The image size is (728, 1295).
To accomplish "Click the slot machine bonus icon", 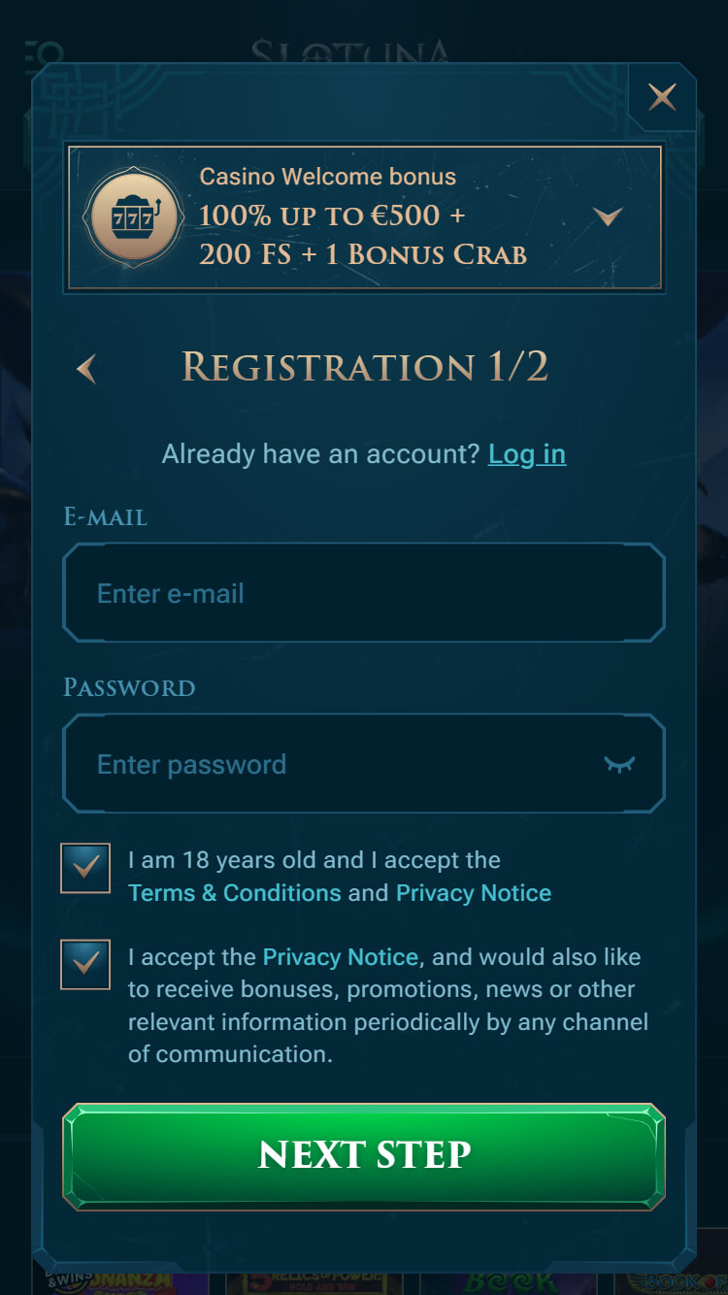I will 134,218.
